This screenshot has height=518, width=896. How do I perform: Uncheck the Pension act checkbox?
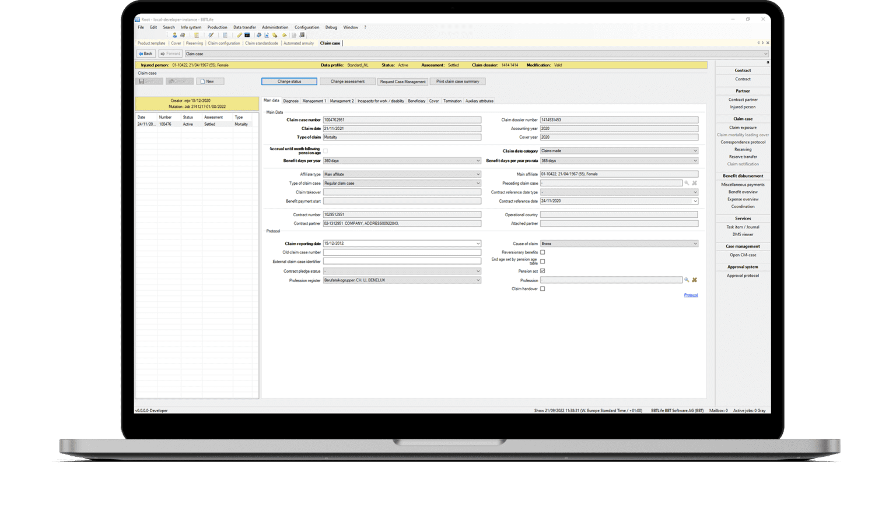pos(542,270)
